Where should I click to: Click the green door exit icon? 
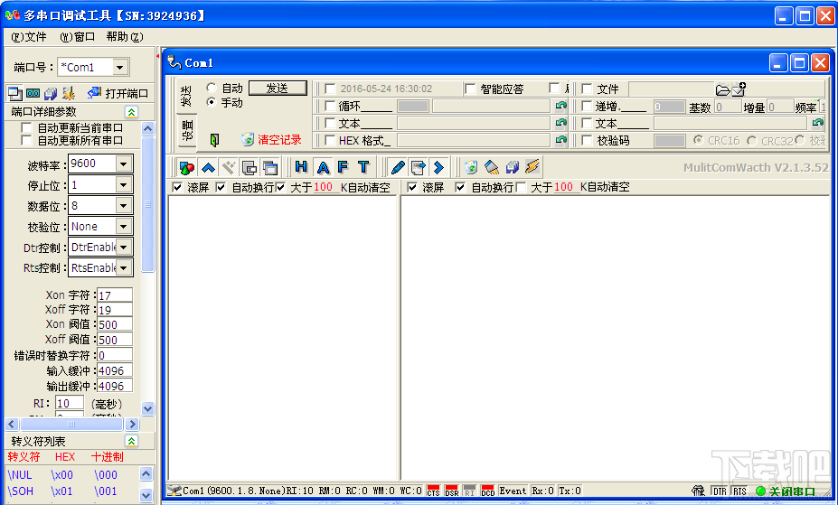pyautogui.click(x=214, y=140)
